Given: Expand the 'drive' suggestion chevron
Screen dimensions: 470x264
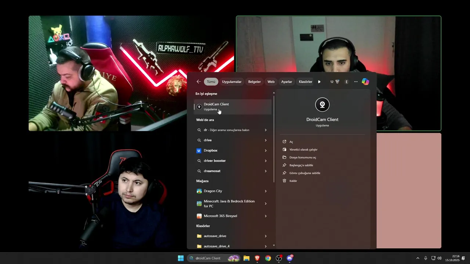Looking at the screenshot, I should [265, 140].
